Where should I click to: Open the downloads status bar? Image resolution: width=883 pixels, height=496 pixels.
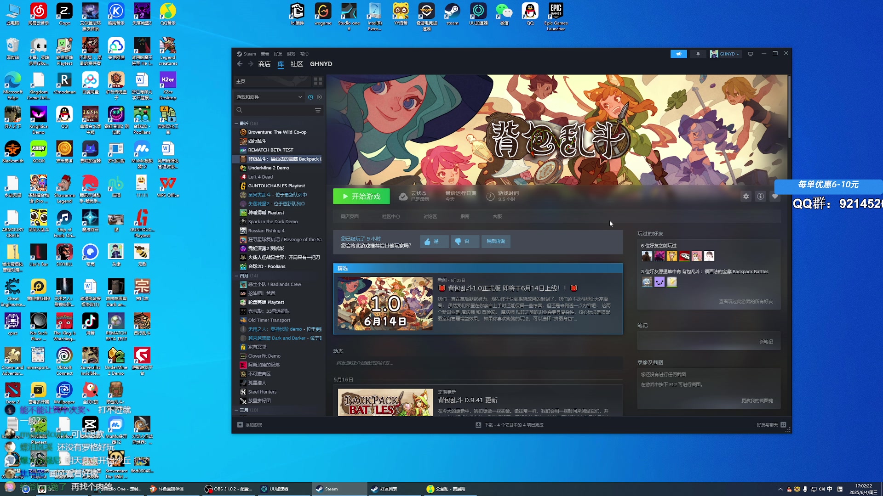pos(510,425)
